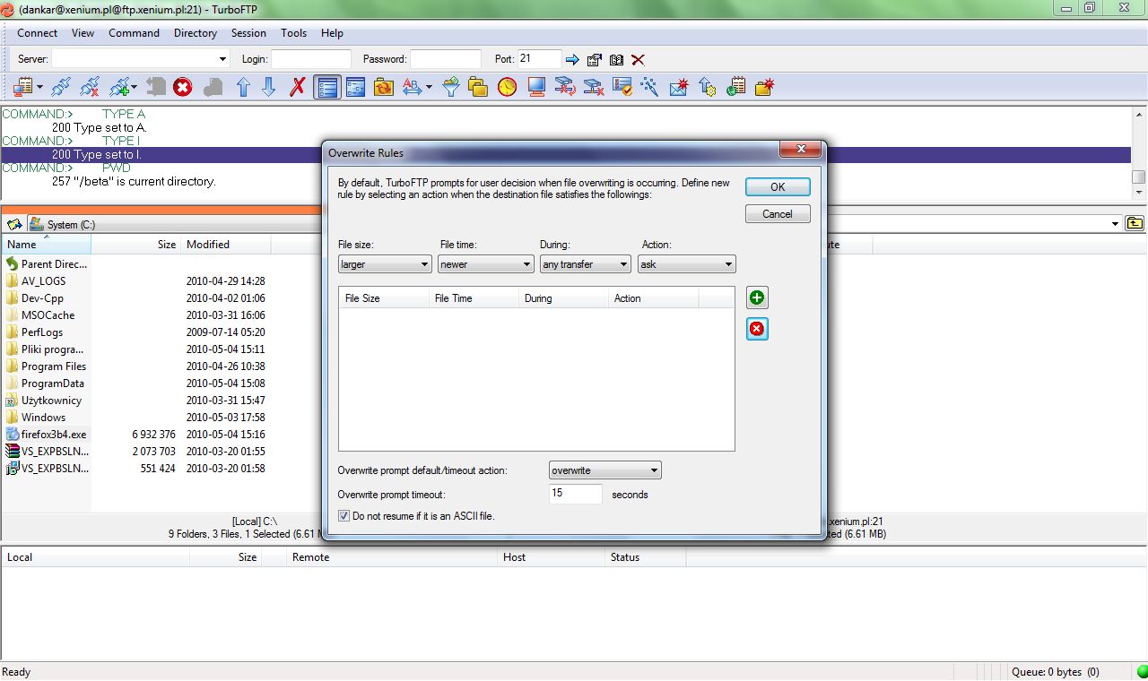Click the orange clock scheduler icon
1148x681 pixels.
(x=508, y=87)
